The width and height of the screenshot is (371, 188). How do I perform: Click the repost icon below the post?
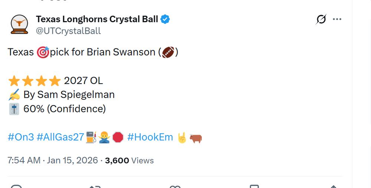coord(95,186)
